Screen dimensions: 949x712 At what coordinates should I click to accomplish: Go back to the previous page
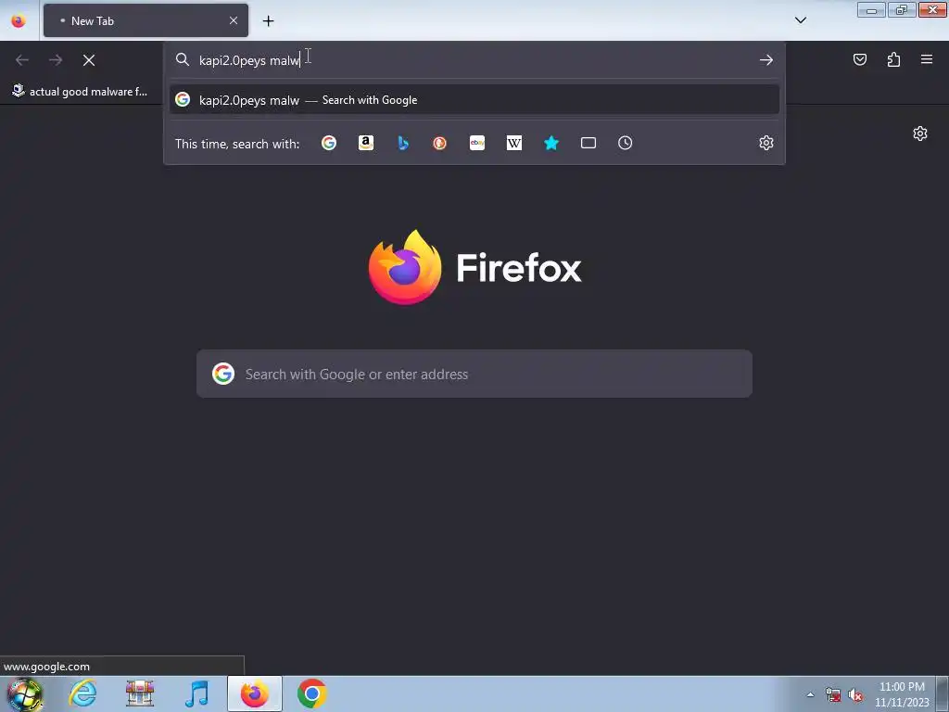(22, 60)
